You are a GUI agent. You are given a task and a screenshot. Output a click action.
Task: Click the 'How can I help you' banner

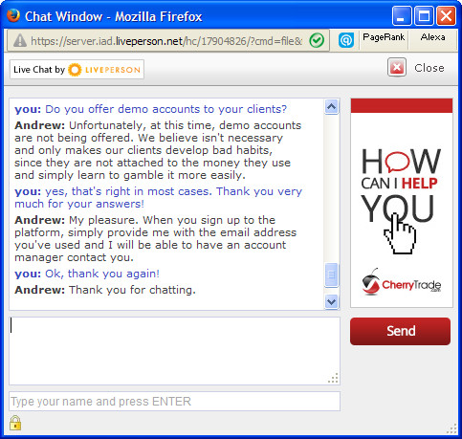tap(402, 203)
